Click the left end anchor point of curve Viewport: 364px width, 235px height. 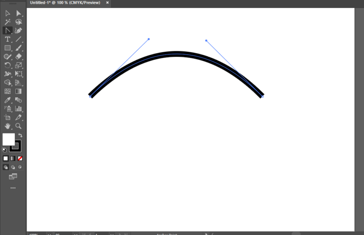pos(91,96)
